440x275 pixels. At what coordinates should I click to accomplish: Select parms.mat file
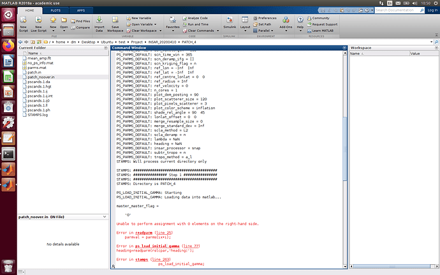pos(37,68)
